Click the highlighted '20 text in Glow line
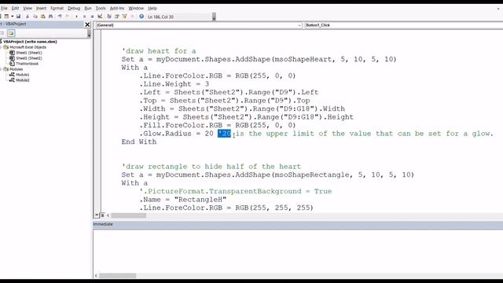503x283 pixels. pos(224,134)
